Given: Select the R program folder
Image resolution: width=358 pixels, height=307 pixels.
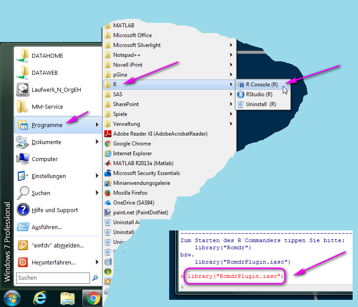Looking at the screenshot, I should tap(169, 85).
